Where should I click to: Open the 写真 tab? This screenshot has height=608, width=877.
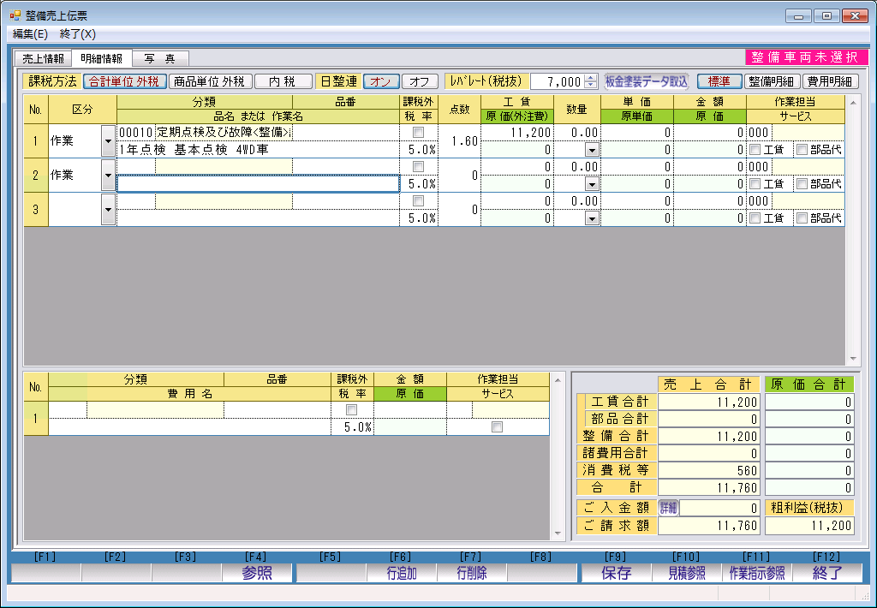pos(159,59)
